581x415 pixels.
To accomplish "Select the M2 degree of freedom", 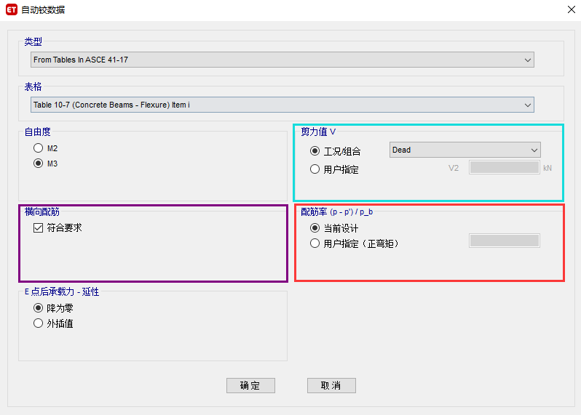I will coord(46,148).
